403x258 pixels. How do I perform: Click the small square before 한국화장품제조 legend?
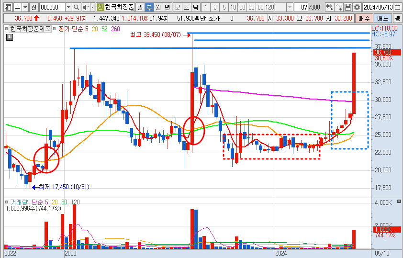tap(6, 29)
